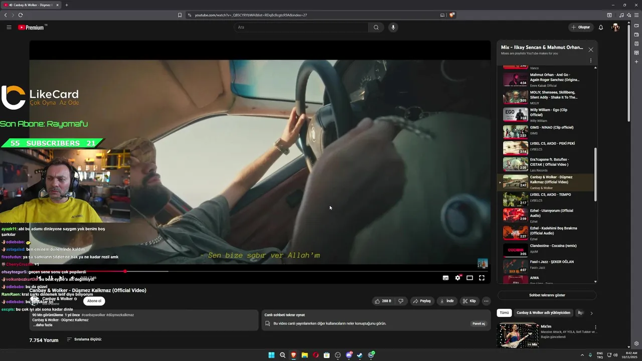The height and width of the screenshot is (361, 642).
Task: Click the Oluştur create button
Action: click(x=581, y=27)
